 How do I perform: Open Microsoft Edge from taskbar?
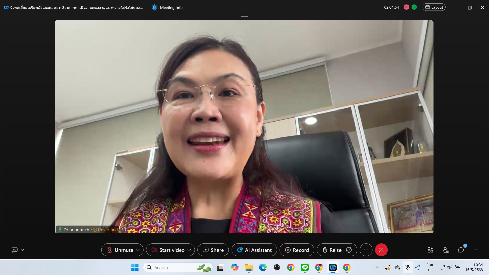click(x=263, y=267)
